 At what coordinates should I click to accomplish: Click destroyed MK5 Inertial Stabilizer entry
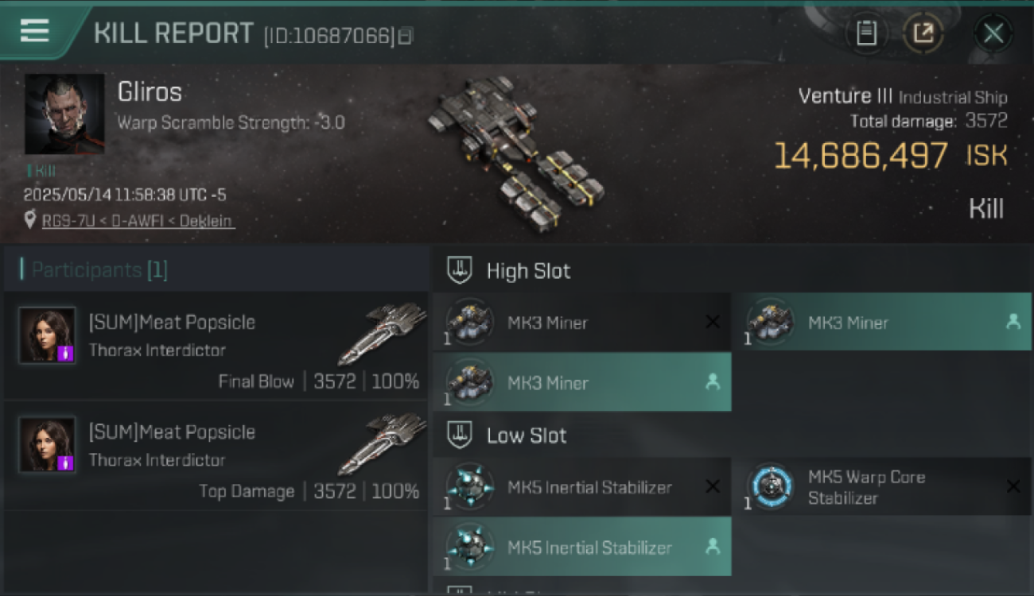(x=581, y=486)
